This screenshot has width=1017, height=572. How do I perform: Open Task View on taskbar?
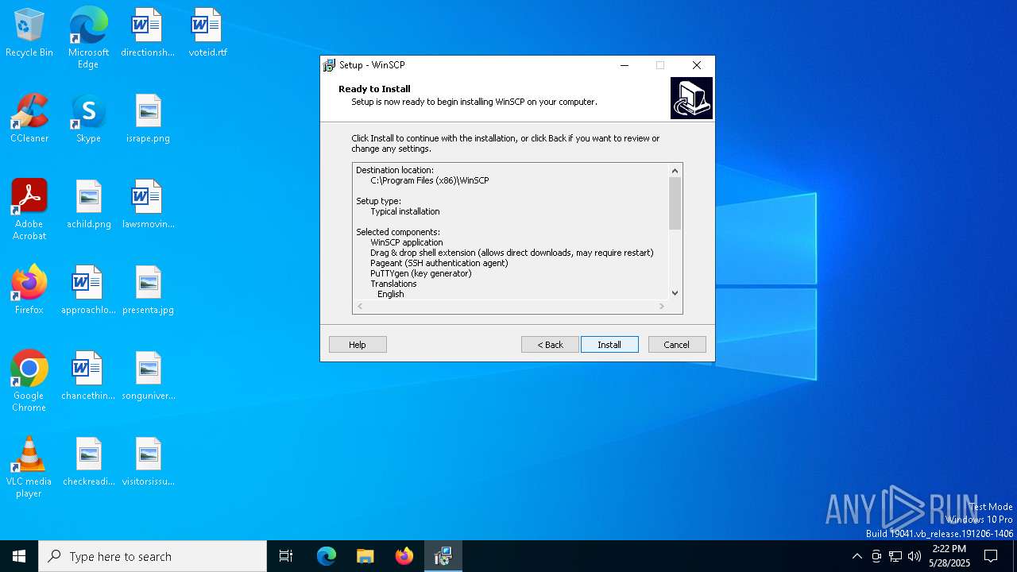(x=286, y=556)
